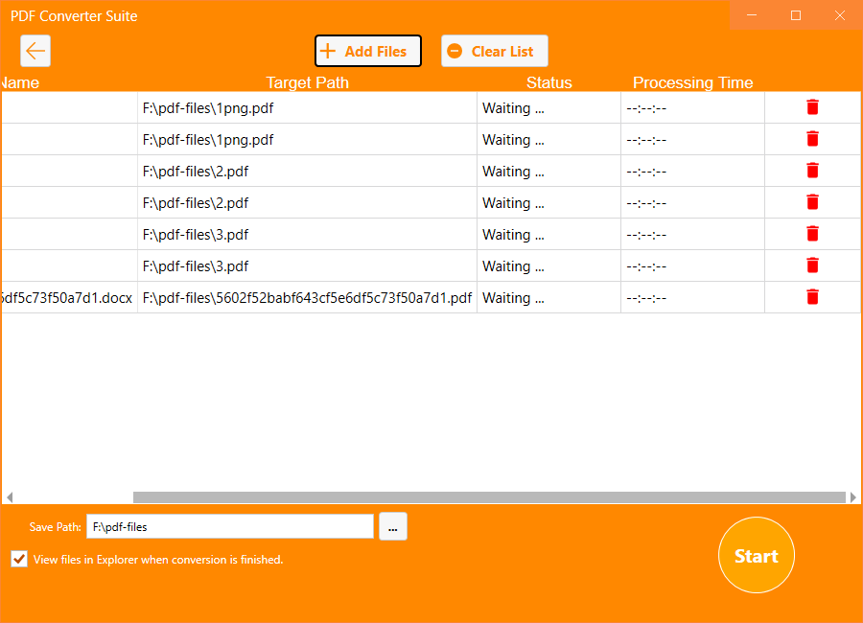Add new files to the conversion list

coord(367,51)
